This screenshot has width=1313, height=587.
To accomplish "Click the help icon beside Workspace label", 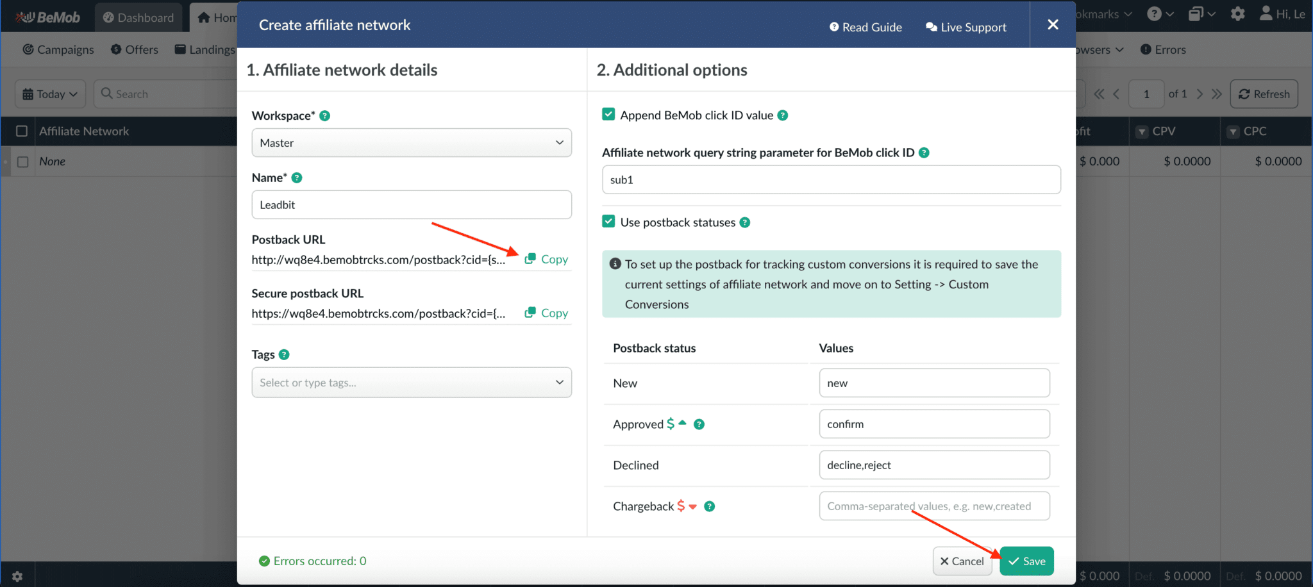I will pos(326,115).
